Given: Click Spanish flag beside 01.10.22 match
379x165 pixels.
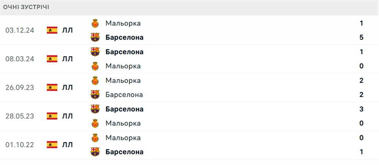Looking at the screenshot, I should (x=52, y=145).
